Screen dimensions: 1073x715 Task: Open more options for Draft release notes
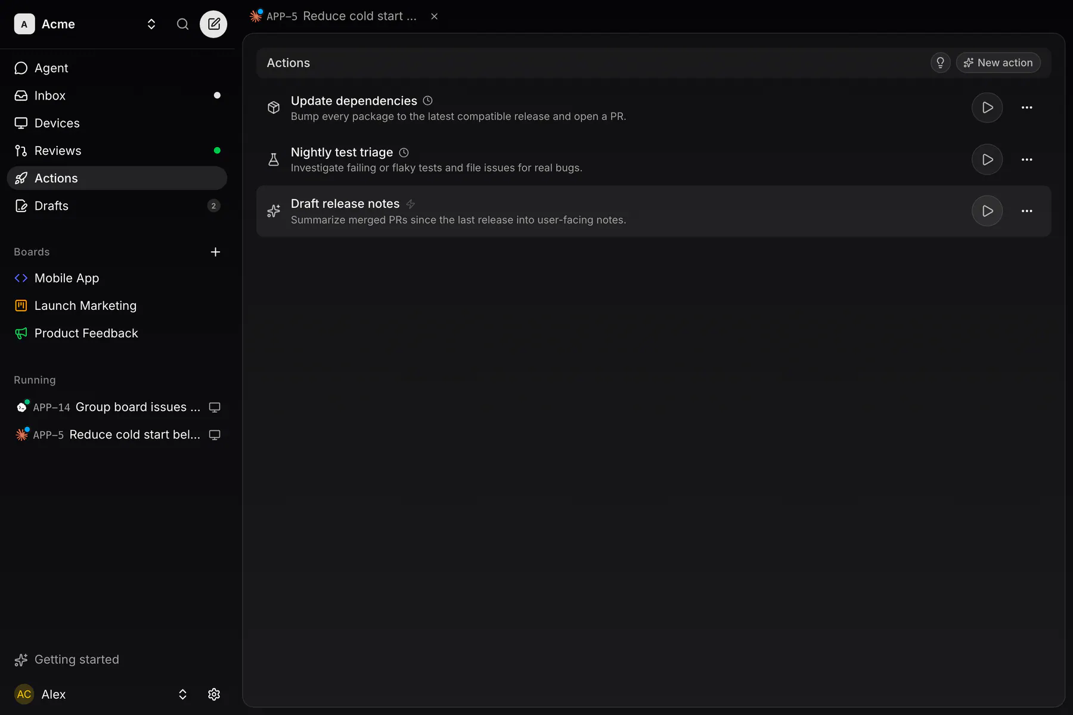[1027, 211]
